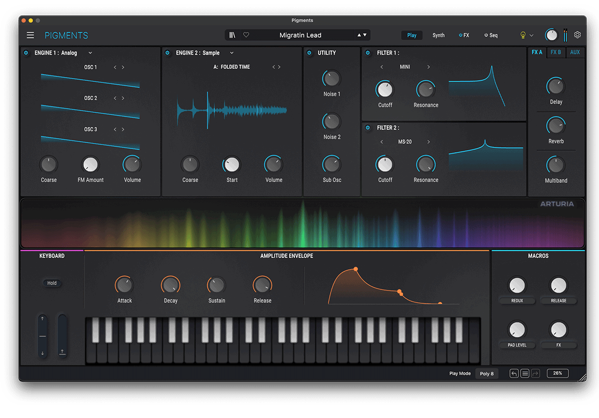Click the Filter 1 Cutoff knob

point(385,90)
